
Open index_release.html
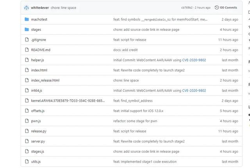(x=45, y=80)
